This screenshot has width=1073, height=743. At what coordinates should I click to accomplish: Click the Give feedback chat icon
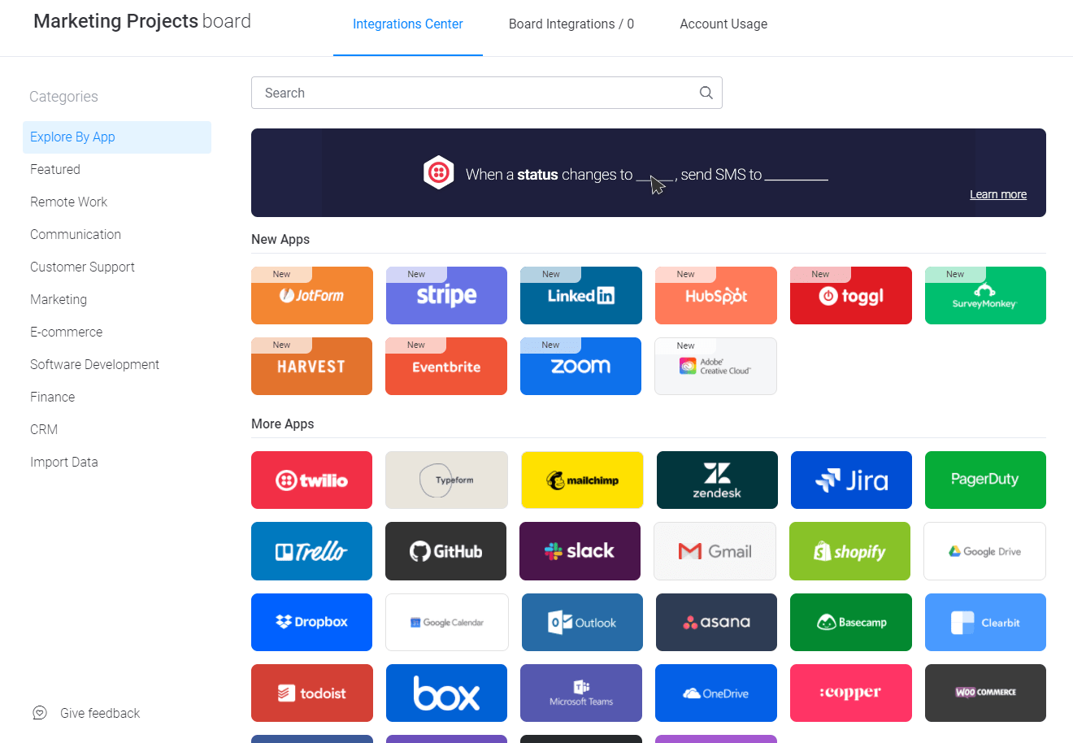point(40,713)
